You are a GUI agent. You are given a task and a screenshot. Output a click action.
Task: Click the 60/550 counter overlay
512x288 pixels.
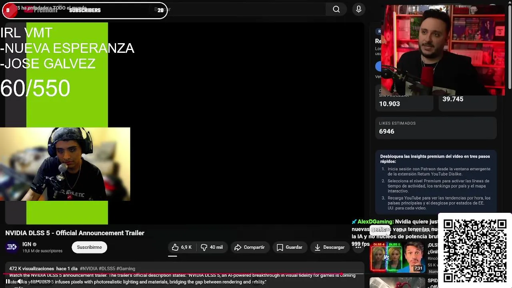35,88
